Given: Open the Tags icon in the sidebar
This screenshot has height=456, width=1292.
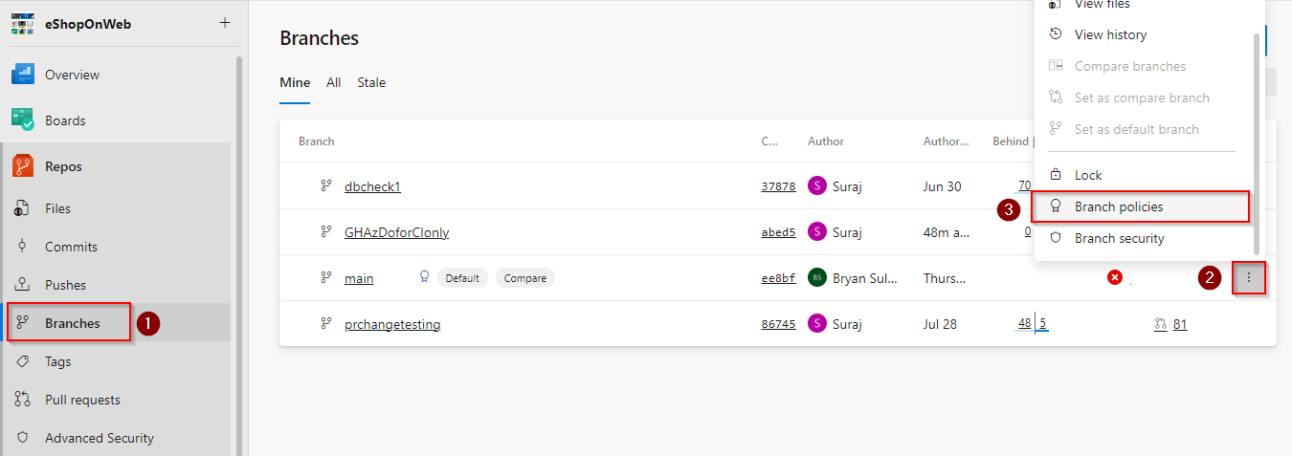Looking at the screenshot, I should tap(22, 361).
